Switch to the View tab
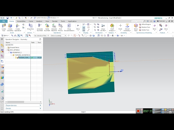The image size is (174, 130). click(47, 21)
